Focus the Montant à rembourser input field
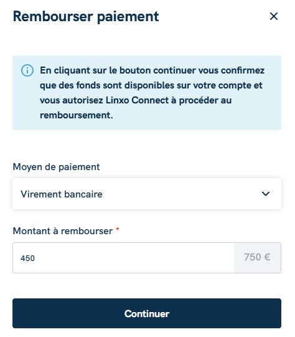The height and width of the screenshot is (337, 295). [123, 258]
